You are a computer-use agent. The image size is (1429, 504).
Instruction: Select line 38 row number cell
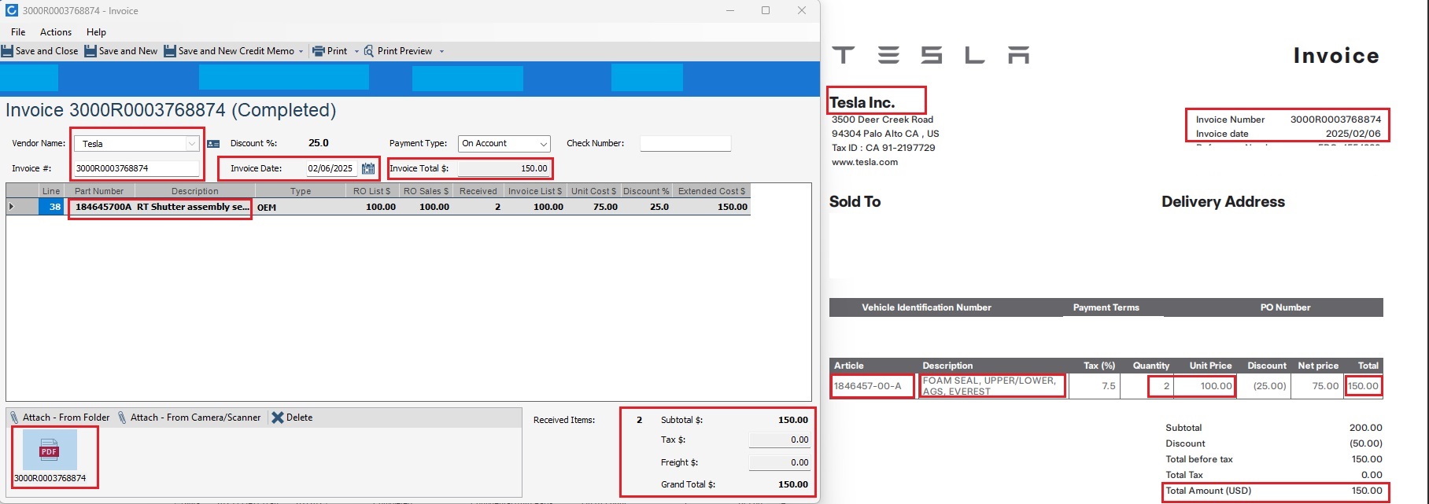tap(52, 207)
